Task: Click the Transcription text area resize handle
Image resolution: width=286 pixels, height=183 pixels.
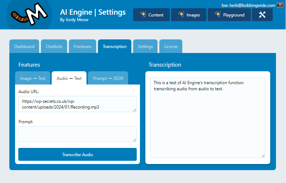Action: click(x=263, y=156)
